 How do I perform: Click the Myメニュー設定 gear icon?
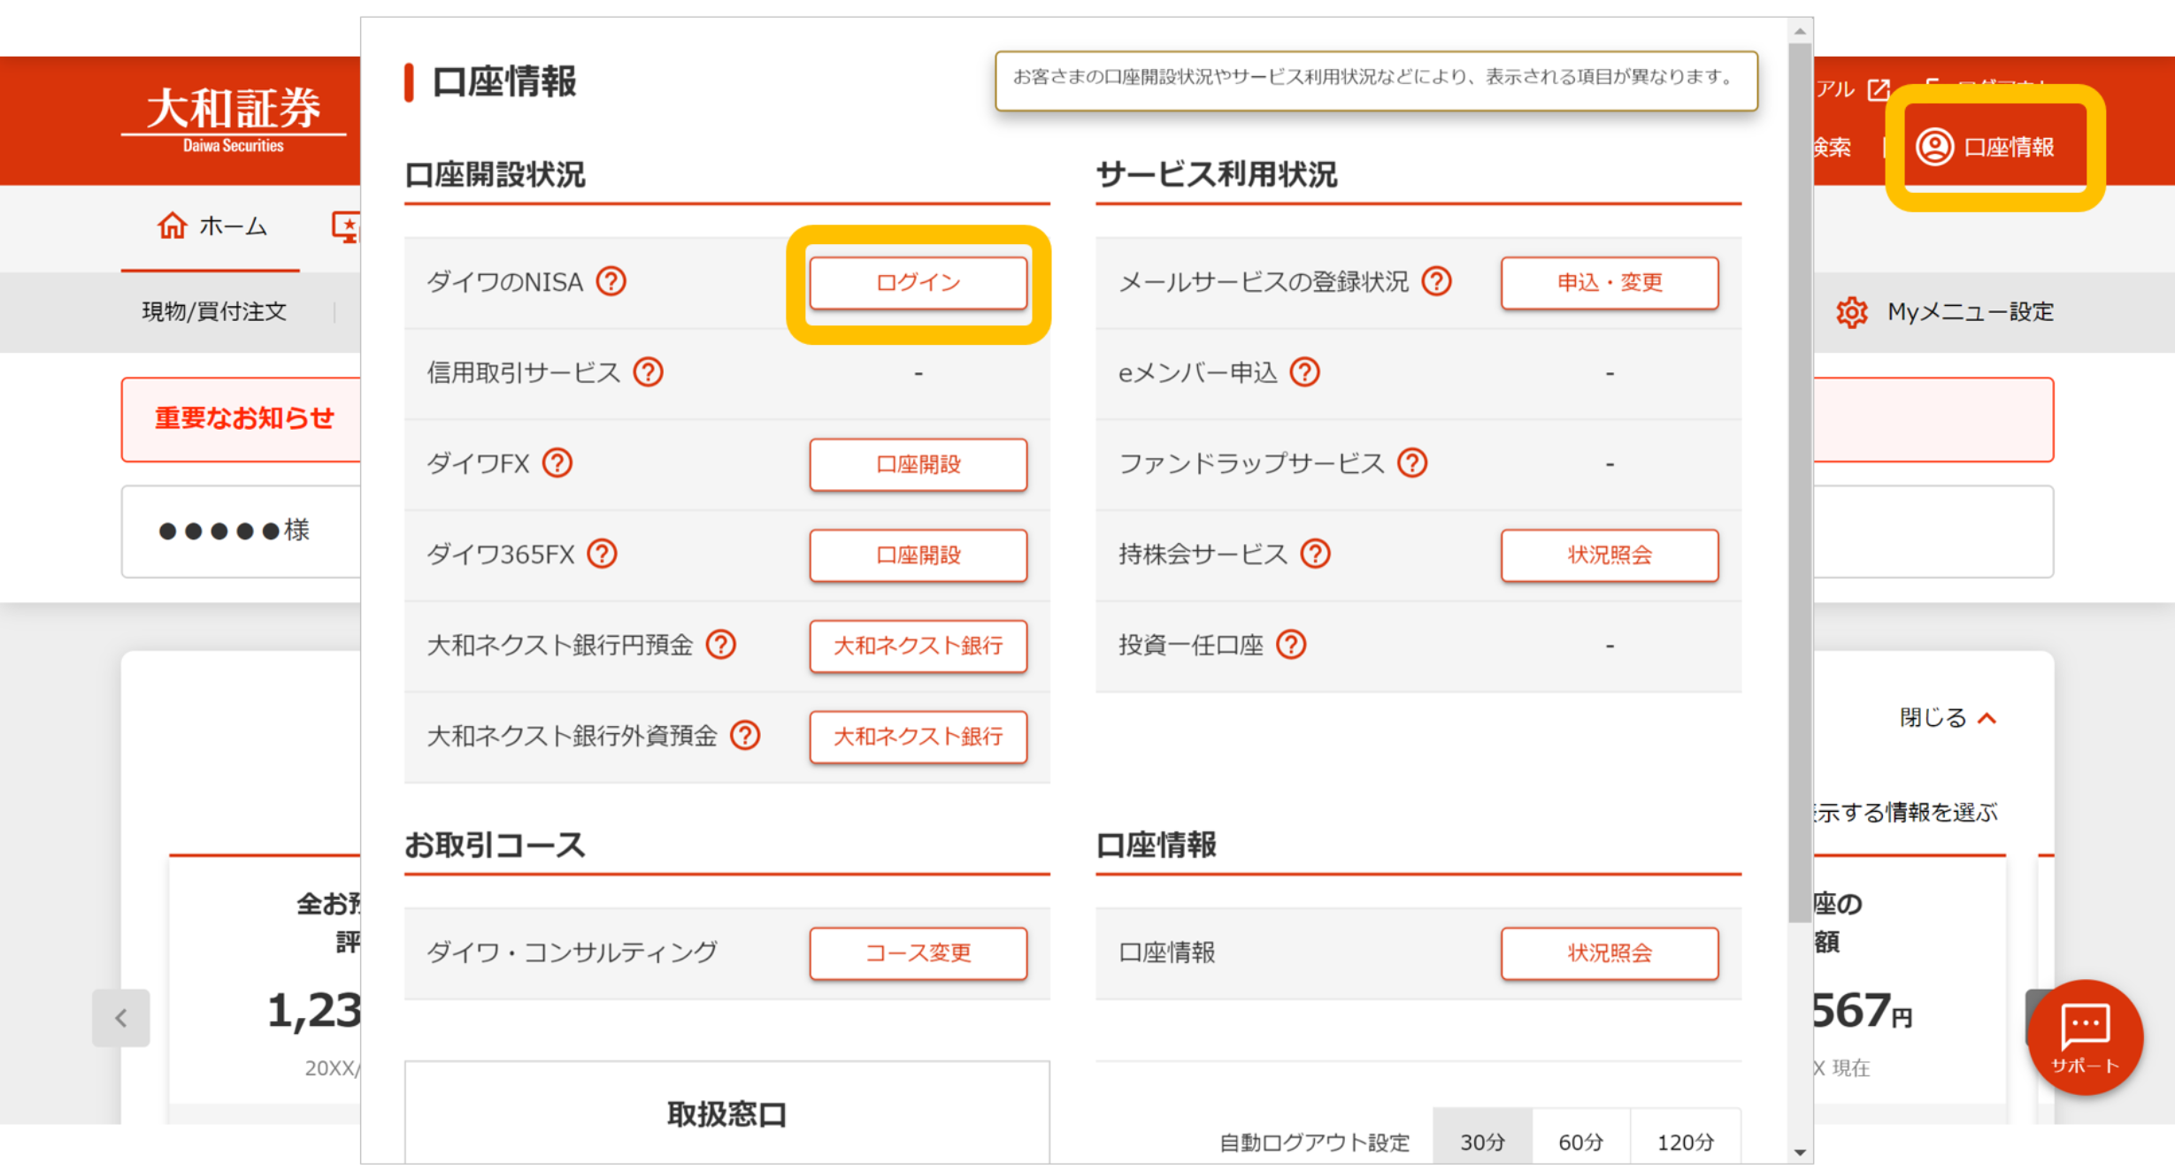(x=1851, y=312)
